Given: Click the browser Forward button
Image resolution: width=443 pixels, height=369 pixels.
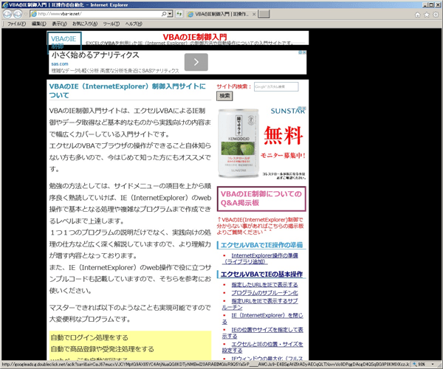Looking at the screenshot, I should pyautogui.click(x=18, y=14).
